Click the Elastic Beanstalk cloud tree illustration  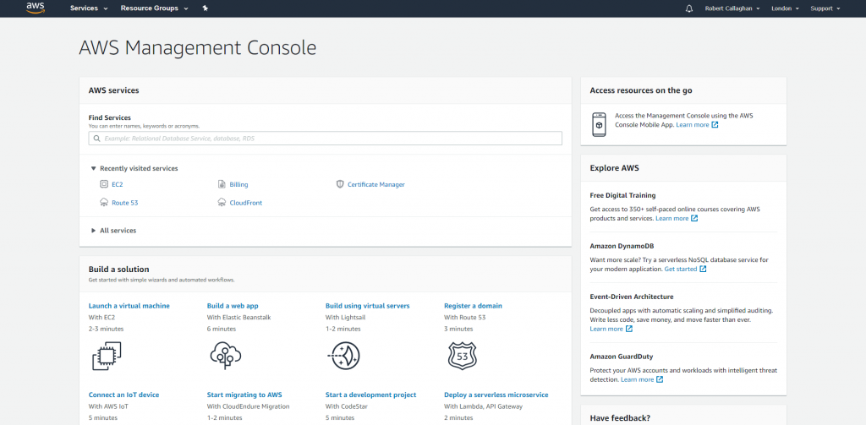(225, 356)
